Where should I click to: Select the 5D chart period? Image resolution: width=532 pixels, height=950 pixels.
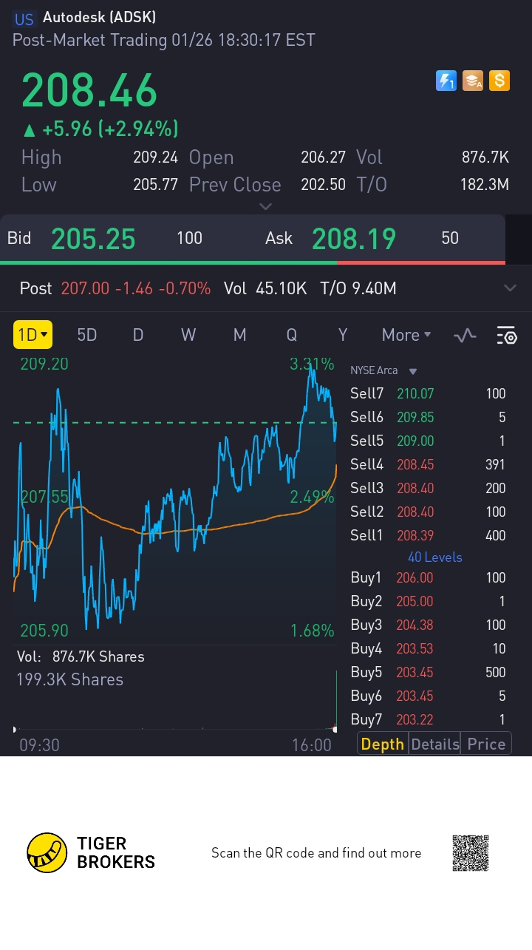click(x=87, y=335)
